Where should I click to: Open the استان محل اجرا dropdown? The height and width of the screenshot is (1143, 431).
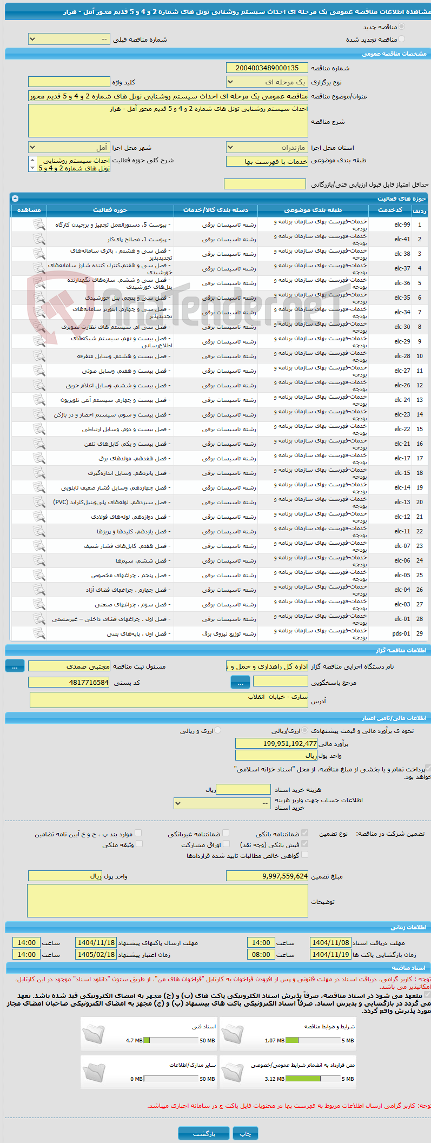click(267, 147)
